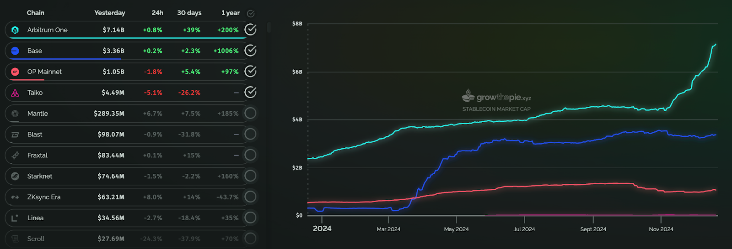Image resolution: width=732 pixels, height=249 pixels.
Task: Sort table by 30 days column
Action: [189, 13]
